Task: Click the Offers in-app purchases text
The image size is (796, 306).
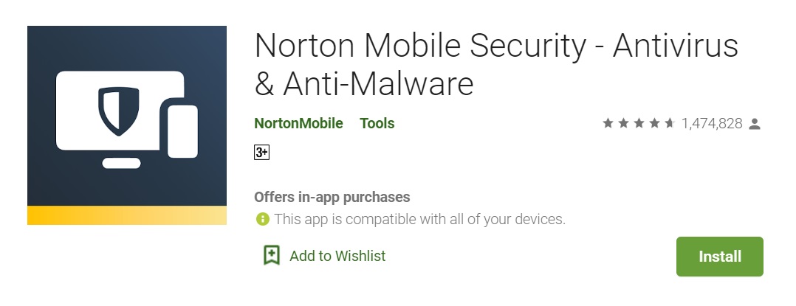Action: (332, 197)
